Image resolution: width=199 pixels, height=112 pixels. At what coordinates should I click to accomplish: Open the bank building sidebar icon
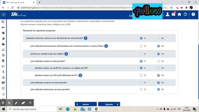[3, 33]
